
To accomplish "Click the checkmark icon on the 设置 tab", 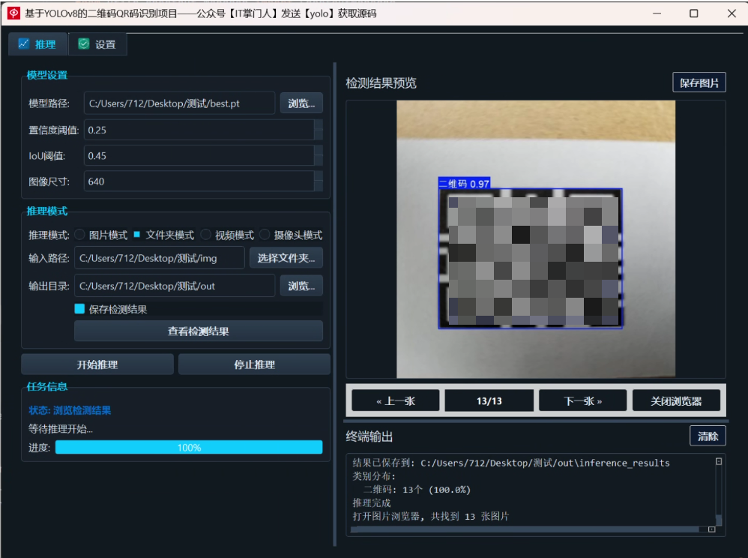I will pos(82,43).
